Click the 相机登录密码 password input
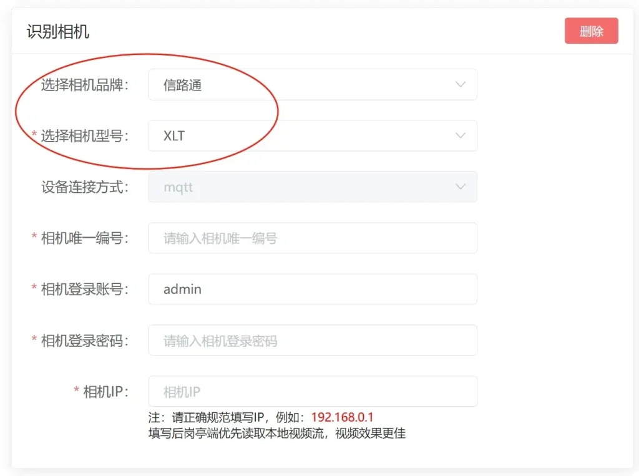Viewport: 639px width, 476px height. [312, 340]
